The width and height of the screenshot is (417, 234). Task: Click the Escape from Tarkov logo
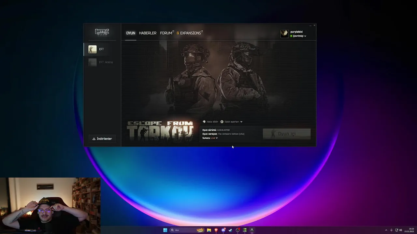pos(160,131)
